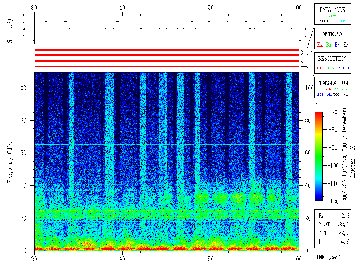
Task: Click the blue By antenna label
Action: click(x=337, y=45)
